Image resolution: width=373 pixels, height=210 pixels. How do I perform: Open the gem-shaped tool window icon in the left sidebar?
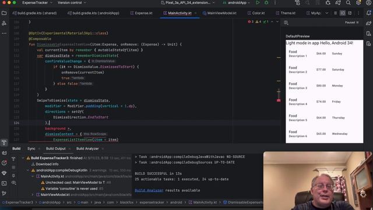[4, 173]
